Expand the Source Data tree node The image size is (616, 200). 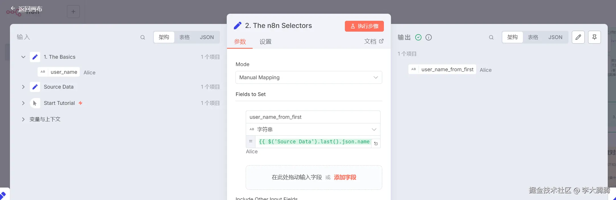point(23,87)
